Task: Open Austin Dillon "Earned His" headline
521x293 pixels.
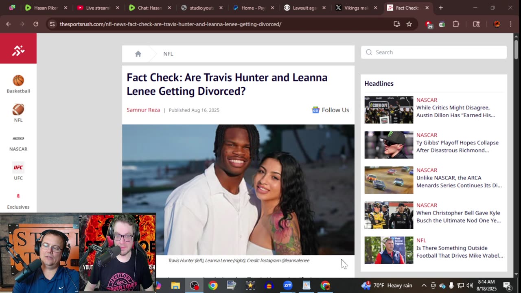Action: [455, 112]
